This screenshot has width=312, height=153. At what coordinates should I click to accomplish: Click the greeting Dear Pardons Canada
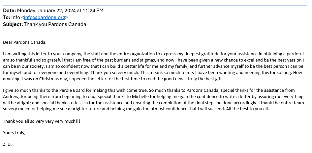point(25,42)
